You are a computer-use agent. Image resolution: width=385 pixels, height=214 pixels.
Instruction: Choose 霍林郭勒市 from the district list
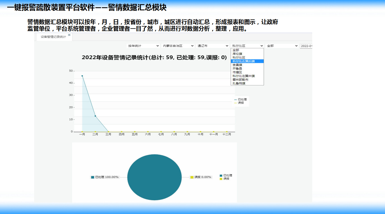click(247, 80)
